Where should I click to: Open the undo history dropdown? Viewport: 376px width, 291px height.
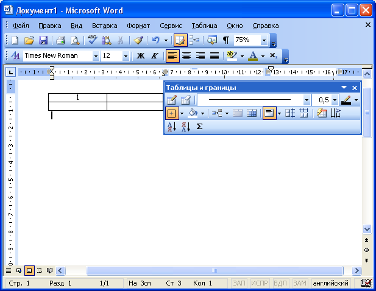(x=166, y=40)
